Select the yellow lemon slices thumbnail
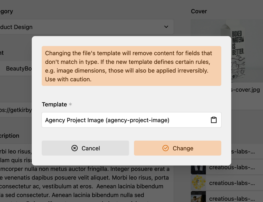The height and width of the screenshot is (202, 263). [x=198, y=183]
